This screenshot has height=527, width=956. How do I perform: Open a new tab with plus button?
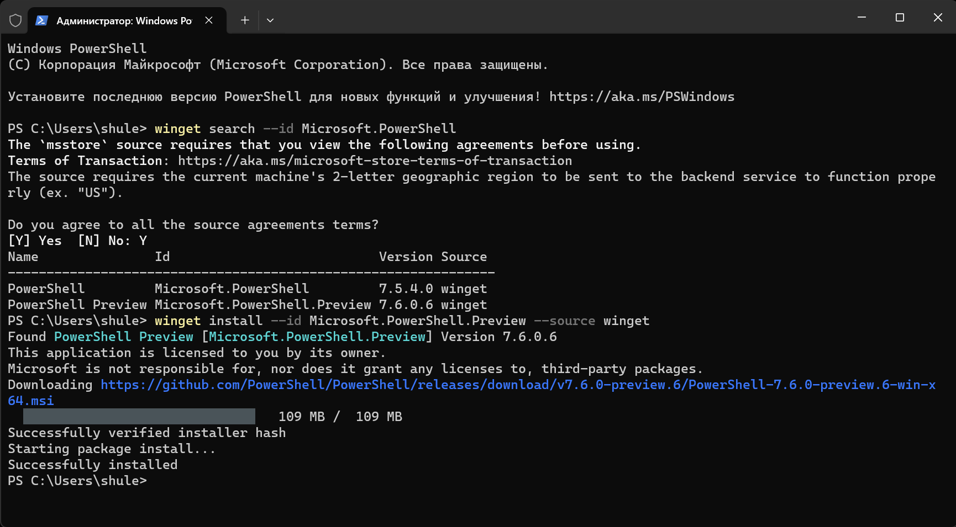click(245, 20)
